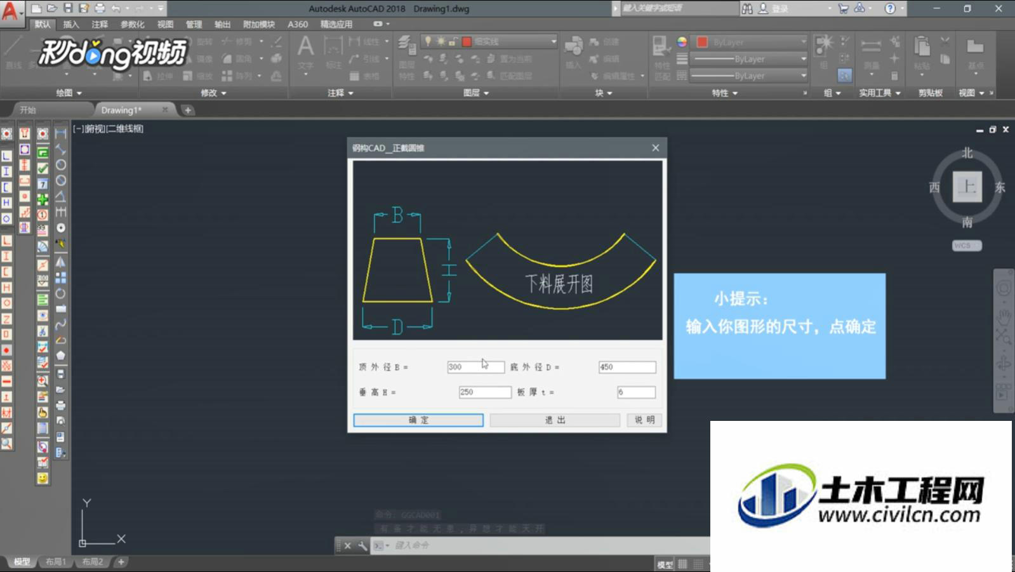This screenshot has width=1015, height=572.
Task: Click the smiley face toolbar icon
Action: [x=43, y=477]
